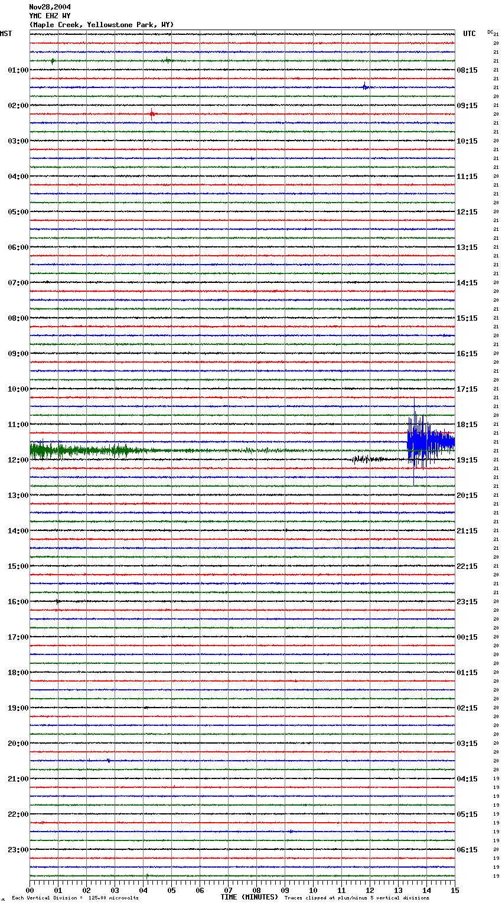The height and width of the screenshot is (906, 502).
Task: Click the bottom minute-axis tick label '03'
Action: pos(115,891)
